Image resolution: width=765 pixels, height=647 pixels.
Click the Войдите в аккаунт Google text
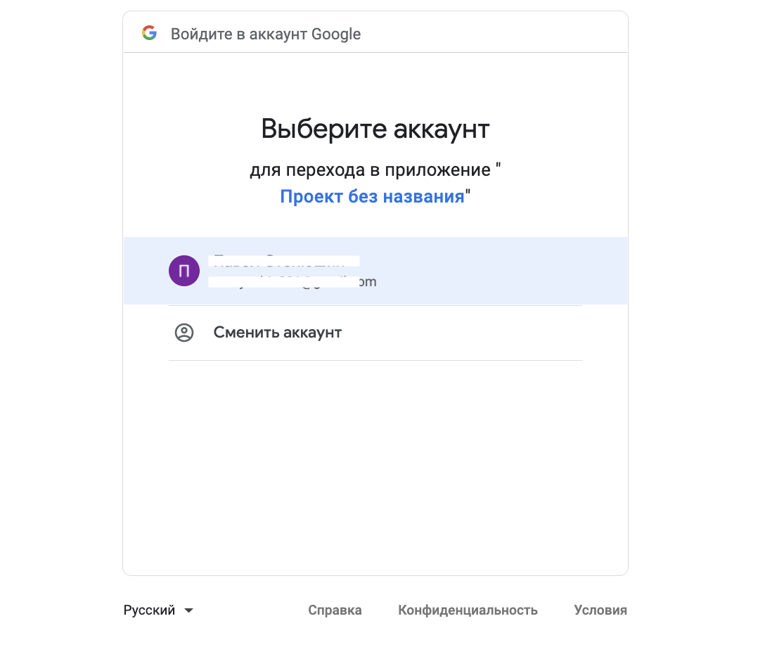point(265,34)
